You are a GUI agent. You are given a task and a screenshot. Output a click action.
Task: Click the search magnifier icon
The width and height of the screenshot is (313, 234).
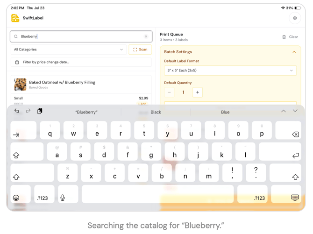[16, 36]
